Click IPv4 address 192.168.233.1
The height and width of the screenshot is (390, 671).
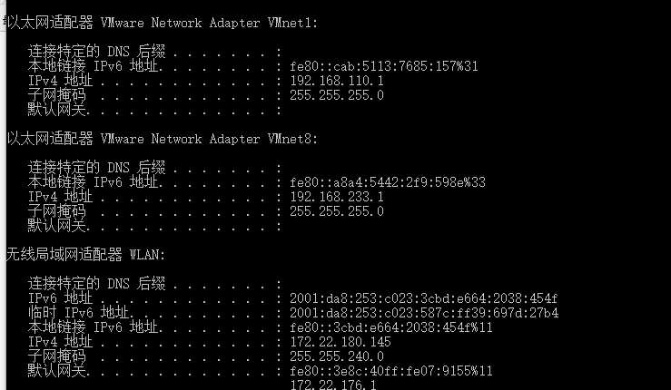337,197
